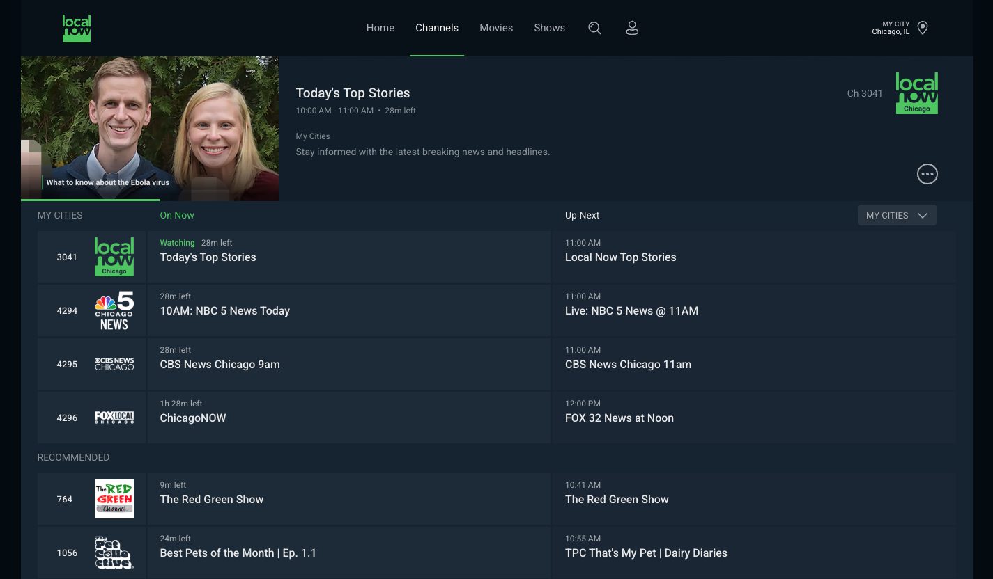Click the location pin icon

pyautogui.click(x=923, y=28)
